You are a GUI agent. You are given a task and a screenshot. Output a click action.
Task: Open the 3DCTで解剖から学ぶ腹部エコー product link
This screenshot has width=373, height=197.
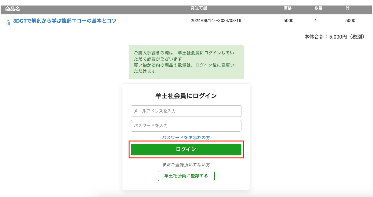65,21
